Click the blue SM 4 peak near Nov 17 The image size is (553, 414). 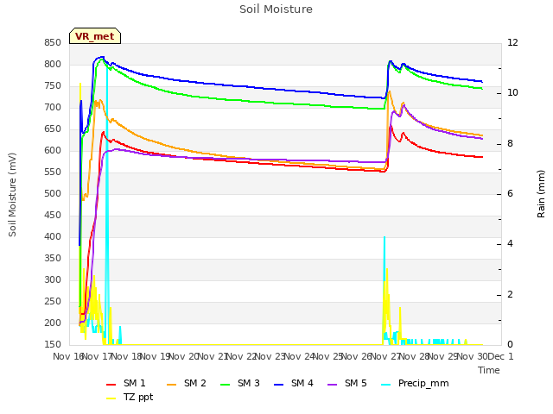coord(102,57)
